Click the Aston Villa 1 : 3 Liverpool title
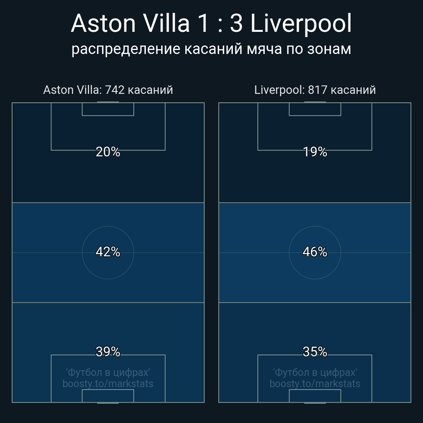This screenshot has height=423, width=423. 211,23
